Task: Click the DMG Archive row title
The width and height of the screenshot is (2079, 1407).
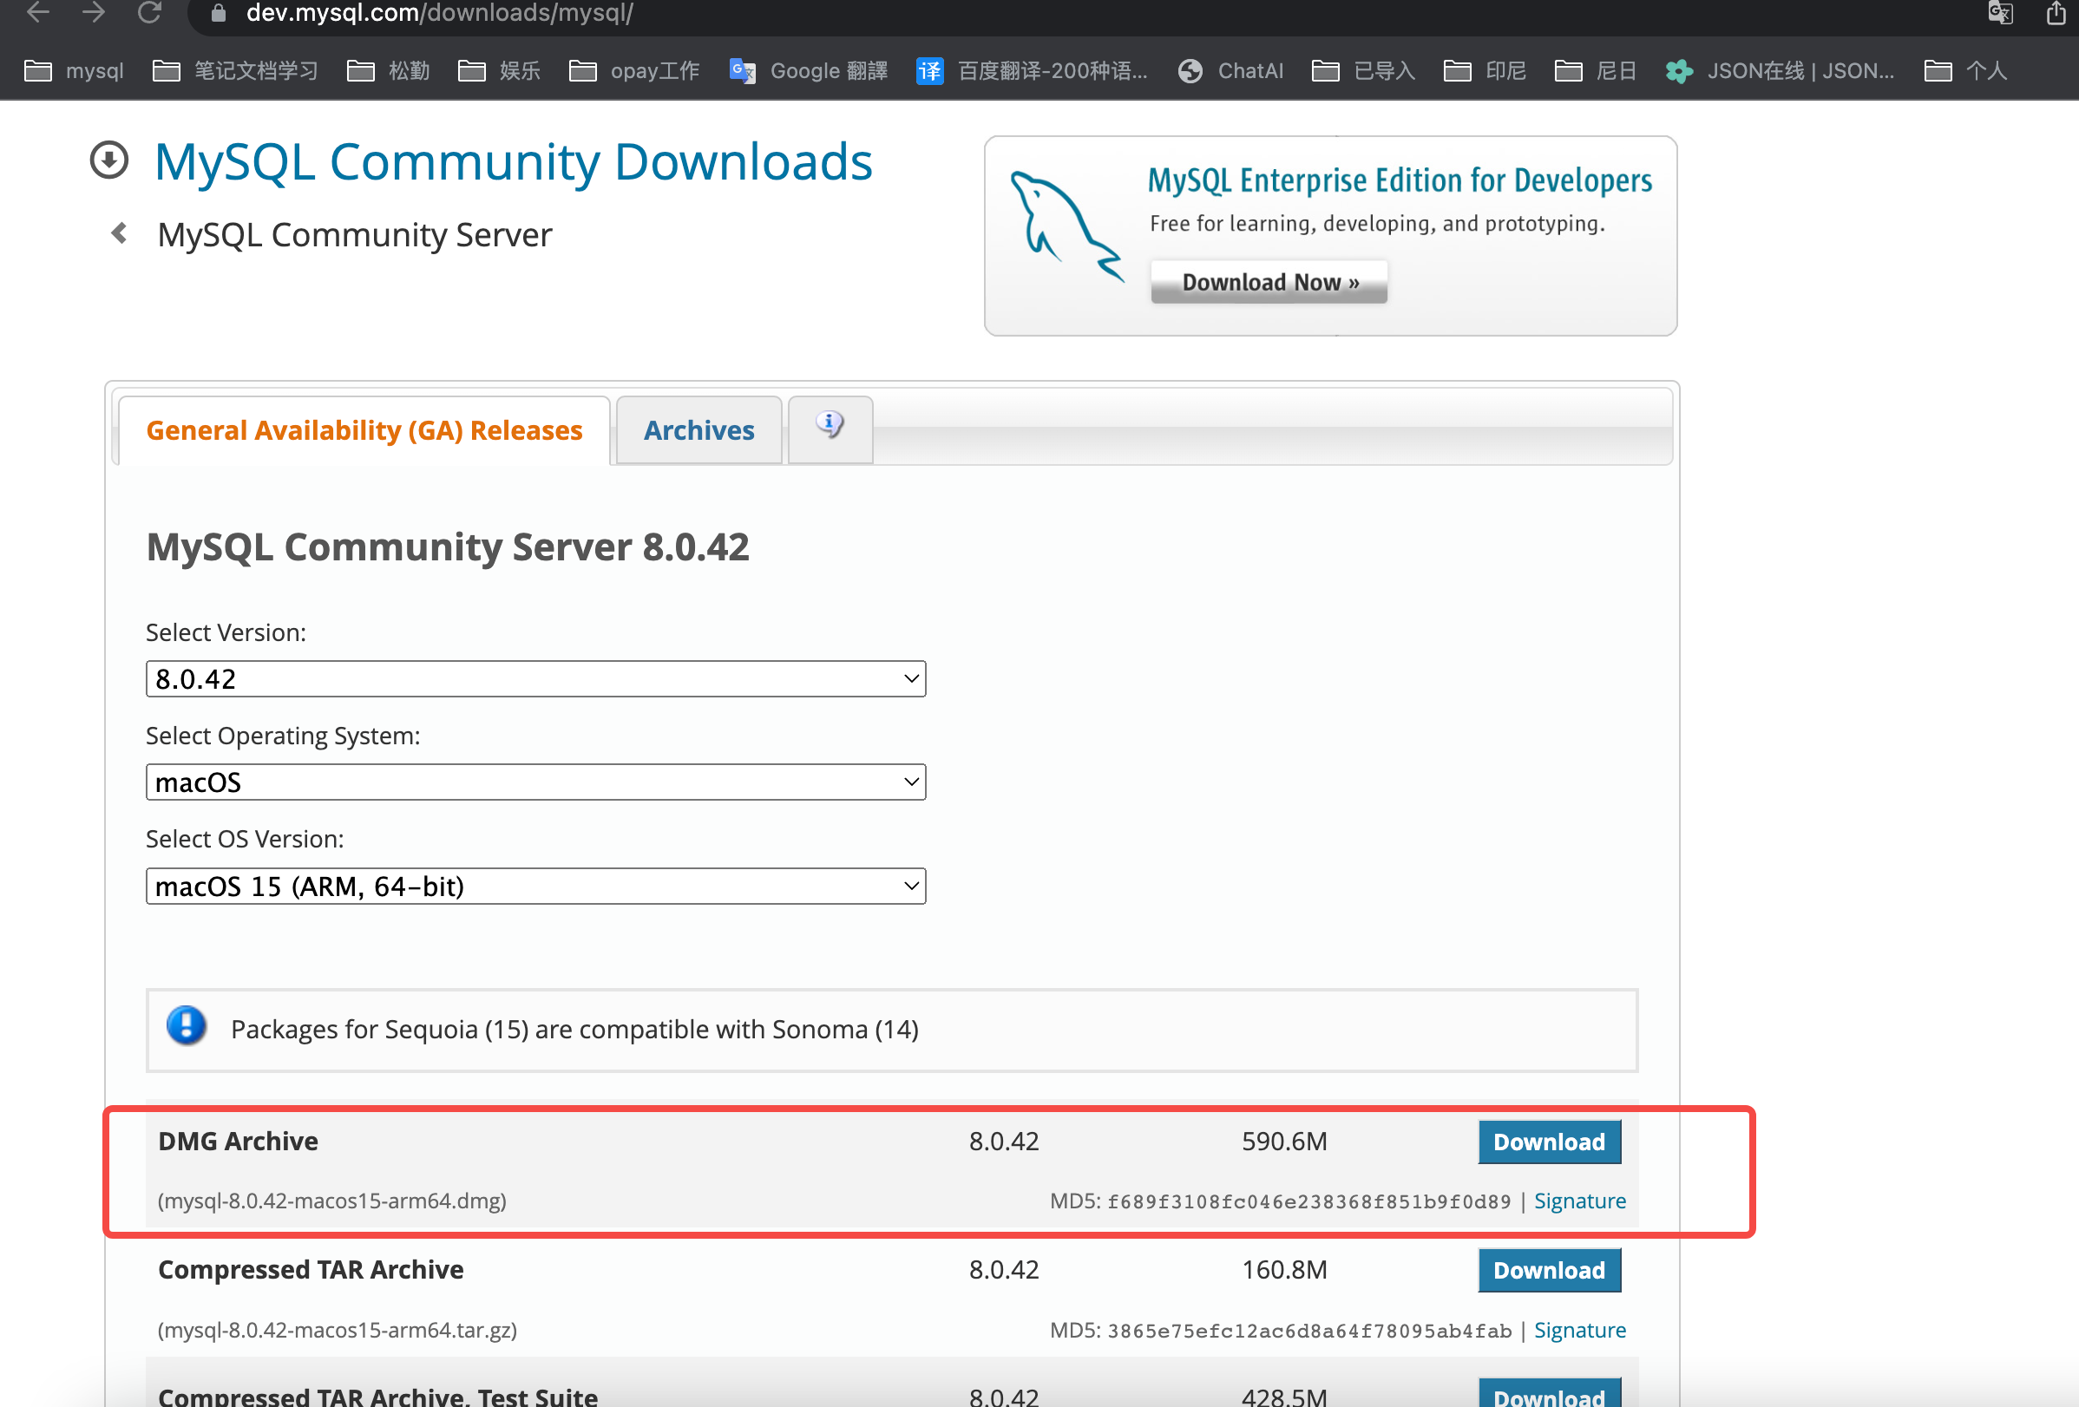Action: pos(238,1142)
